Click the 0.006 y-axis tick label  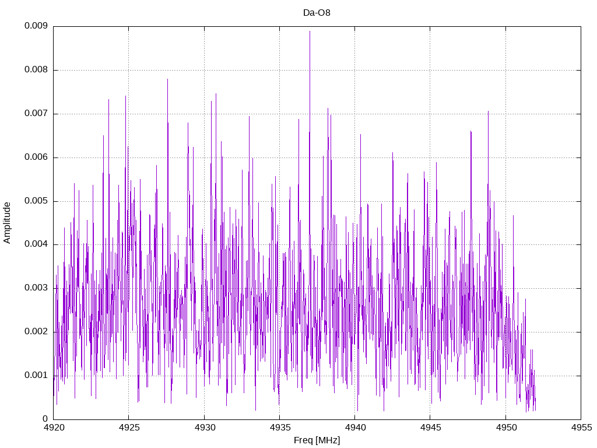[36, 157]
